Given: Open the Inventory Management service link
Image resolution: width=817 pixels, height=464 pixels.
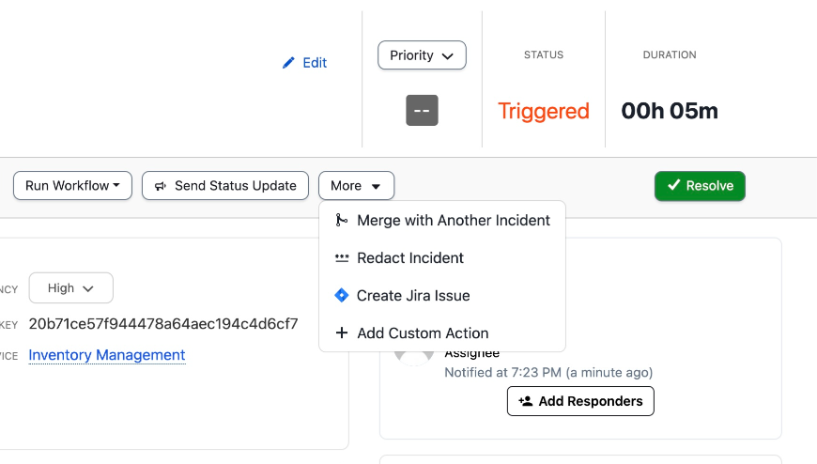Looking at the screenshot, I should pos(107,355).
